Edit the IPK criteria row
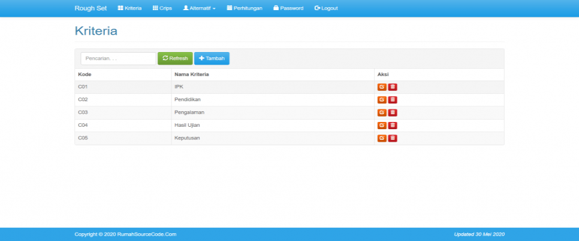Screen dimensions: 579x241 coord(382,87)
